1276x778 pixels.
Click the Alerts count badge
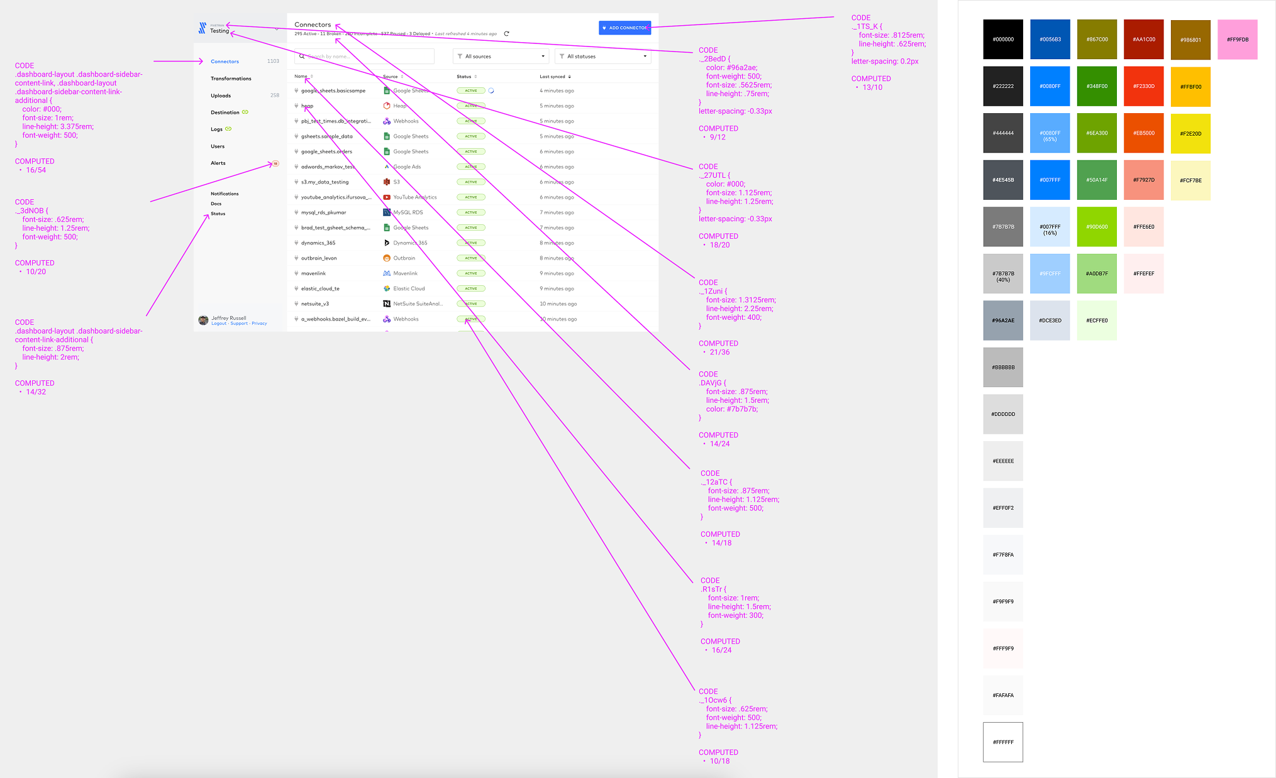(275, 163)
